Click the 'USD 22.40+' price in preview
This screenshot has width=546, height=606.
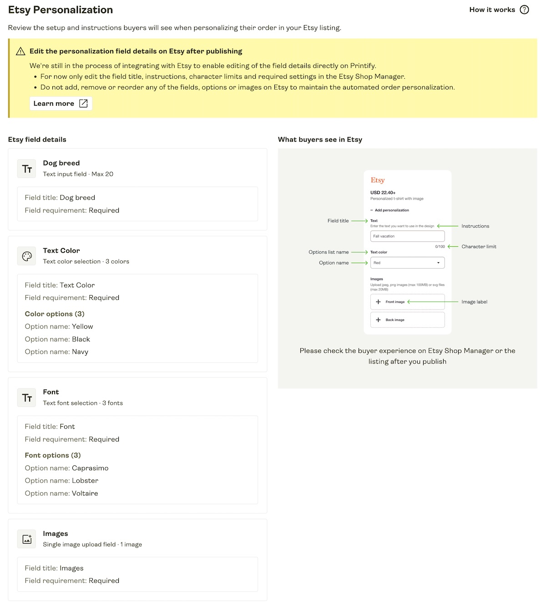(383, 193)
